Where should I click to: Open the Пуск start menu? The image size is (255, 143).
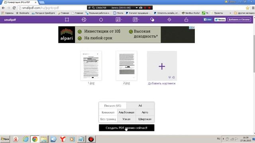click(x=5, y=139)
